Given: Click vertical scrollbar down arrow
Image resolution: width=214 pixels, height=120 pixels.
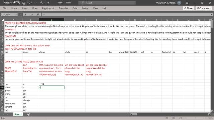Looking at the screenshot, I should [212, 111].
